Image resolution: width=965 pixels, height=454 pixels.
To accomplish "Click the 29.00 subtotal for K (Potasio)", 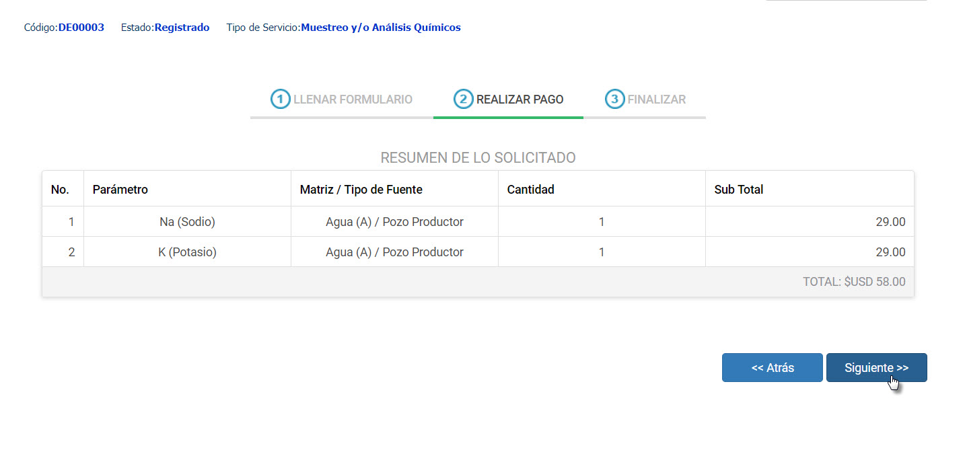I will (890, 252).
